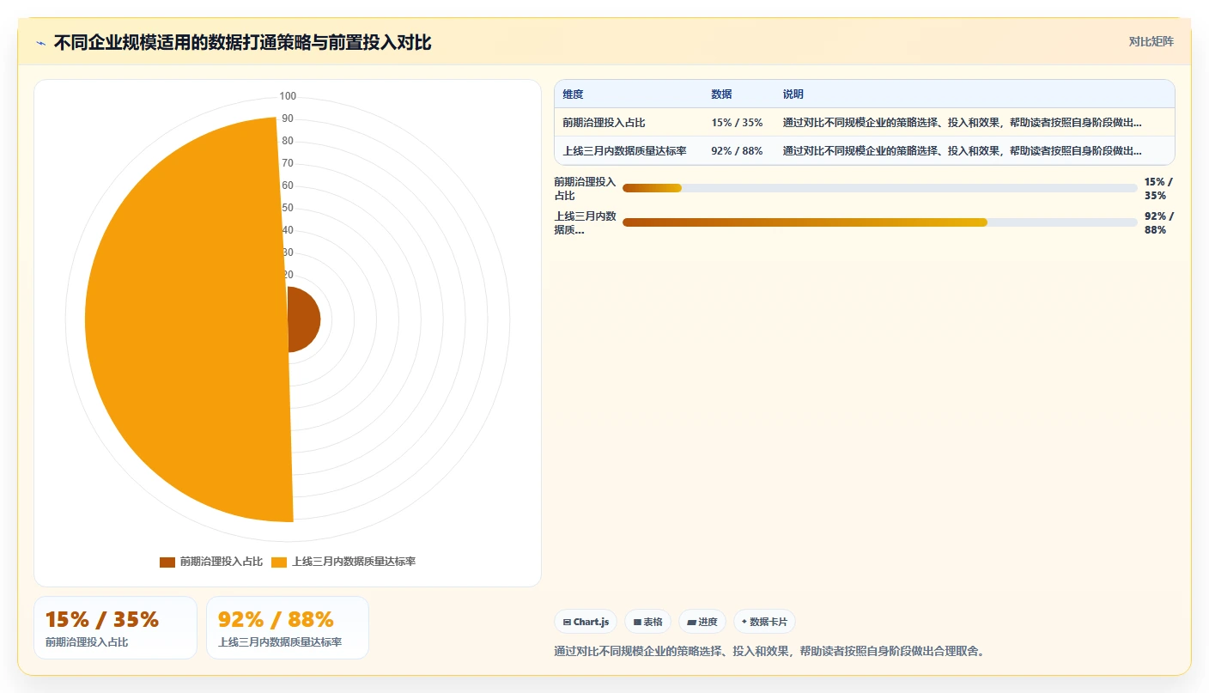Image resolution: width=1209 pixels, height=693 pixels.
Task: Toggle 前期治理投入占比 legend series
Action: (x=211, y=562)
